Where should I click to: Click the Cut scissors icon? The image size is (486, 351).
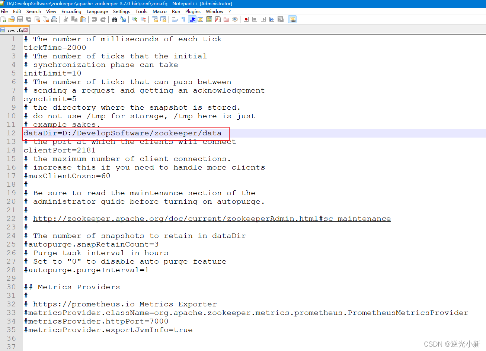pos(65,19)
